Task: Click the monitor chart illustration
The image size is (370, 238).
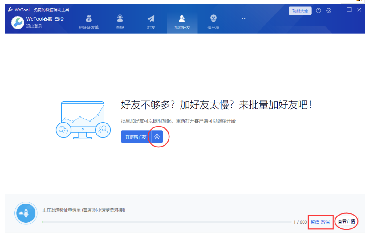Action: (x=83, y=120)
